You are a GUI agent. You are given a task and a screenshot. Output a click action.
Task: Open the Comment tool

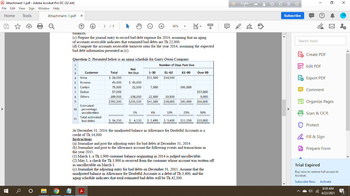[x=311, y=90]
